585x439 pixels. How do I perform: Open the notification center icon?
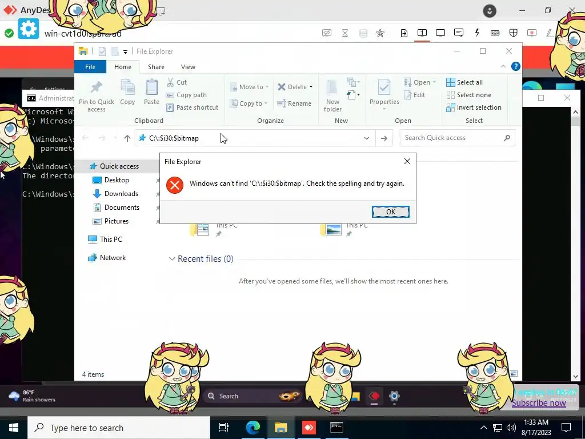coord(566,428)
